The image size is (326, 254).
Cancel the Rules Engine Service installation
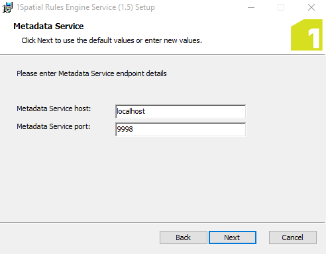click(x=293, y=237)
